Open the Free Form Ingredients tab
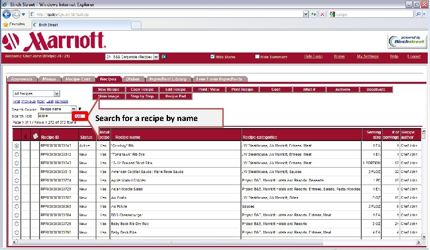The image size is (430, 250). point(219,79)
